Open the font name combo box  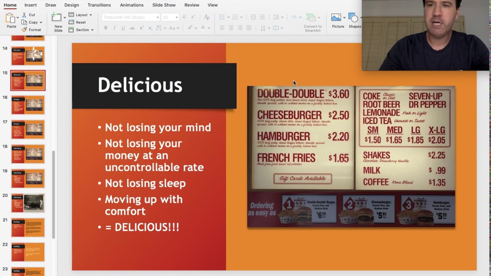point(131,17)
